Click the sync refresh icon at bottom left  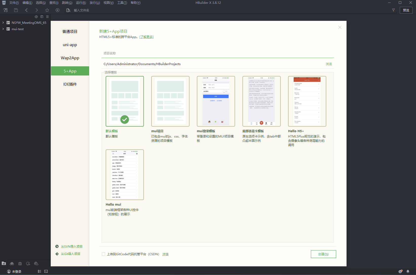[x=28, y=264]
